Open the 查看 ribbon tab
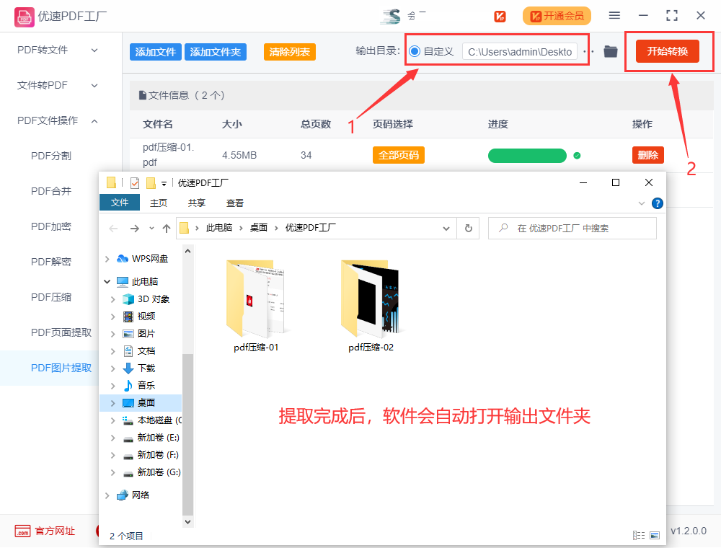 235,203
